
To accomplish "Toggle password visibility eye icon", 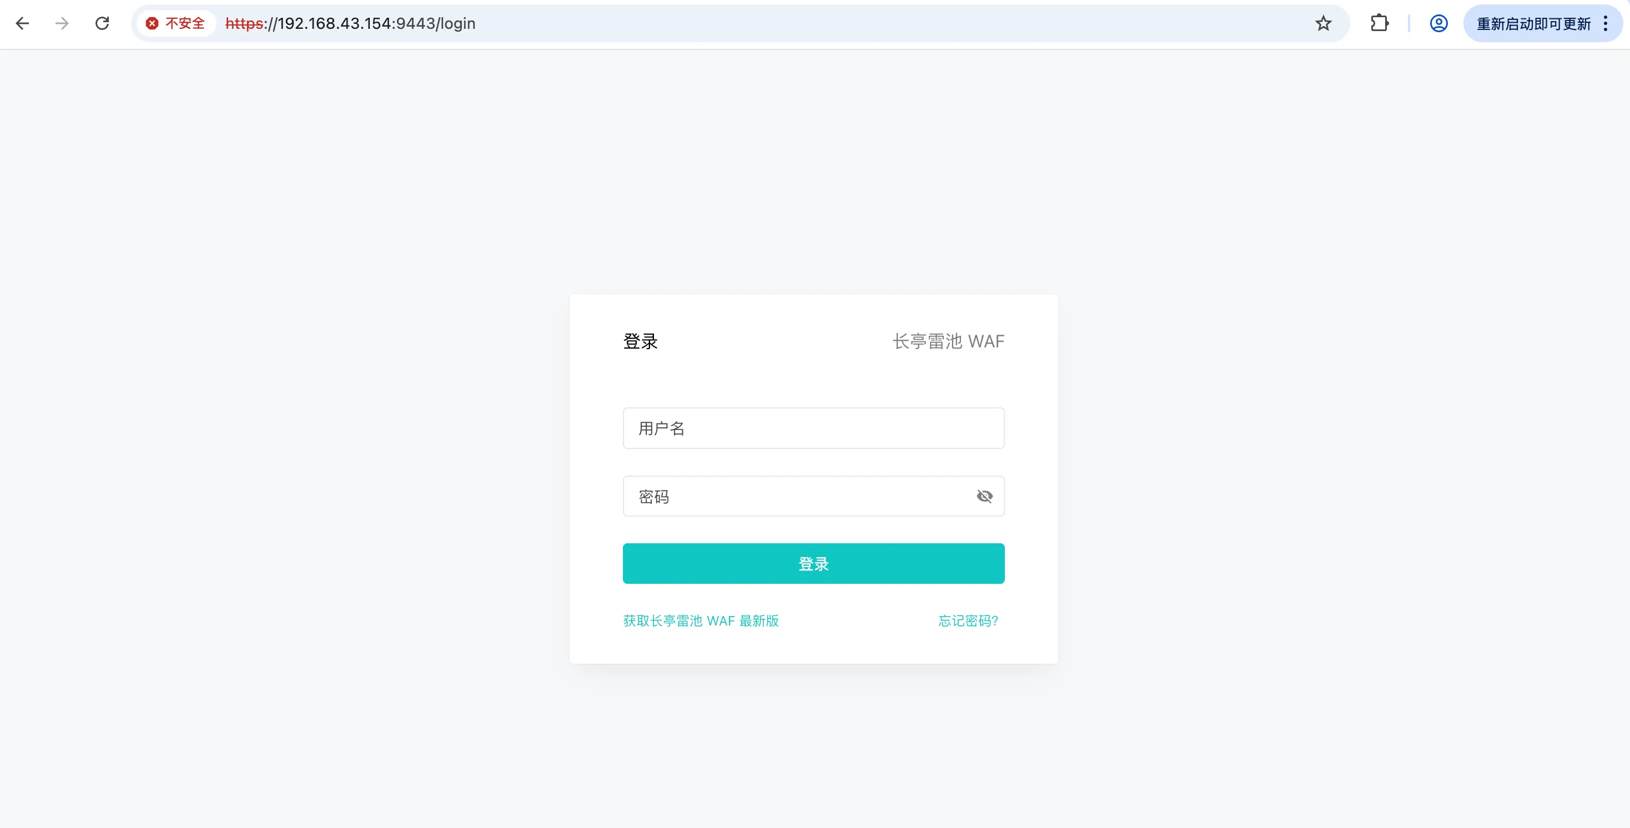I will pos(984,497).
